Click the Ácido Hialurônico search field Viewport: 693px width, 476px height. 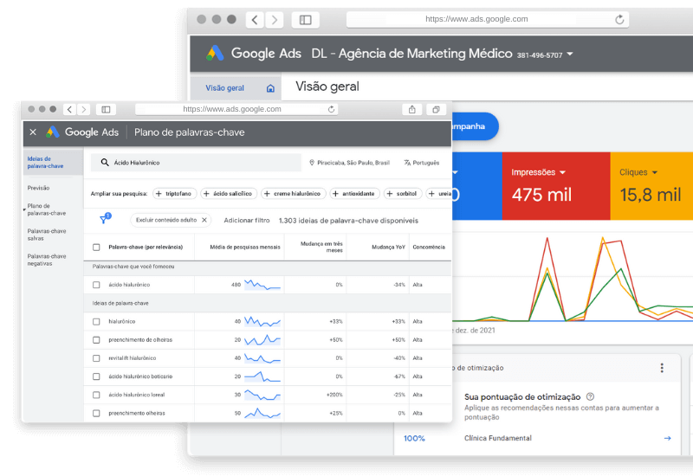pos(196,163)
